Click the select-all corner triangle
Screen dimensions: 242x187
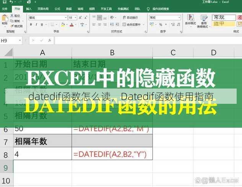click(8, 52)
